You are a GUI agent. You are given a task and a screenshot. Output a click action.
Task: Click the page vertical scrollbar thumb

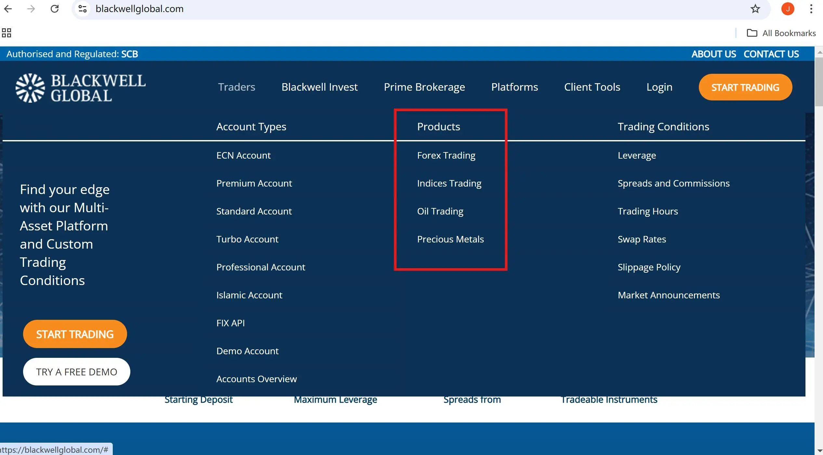[818, 82]
